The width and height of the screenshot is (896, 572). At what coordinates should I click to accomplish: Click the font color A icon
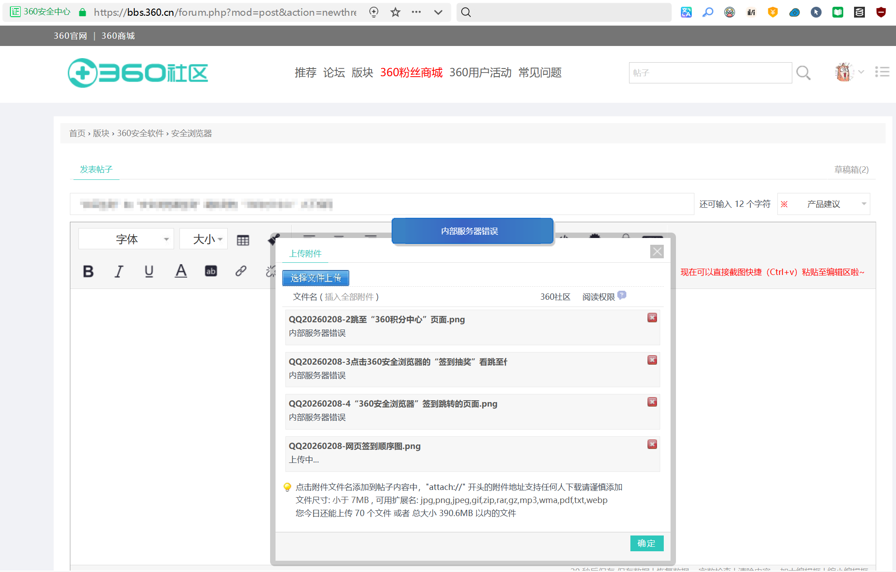coord(181,271)
